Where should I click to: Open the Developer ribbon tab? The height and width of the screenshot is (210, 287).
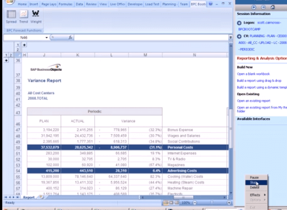(x=135, y=4)
